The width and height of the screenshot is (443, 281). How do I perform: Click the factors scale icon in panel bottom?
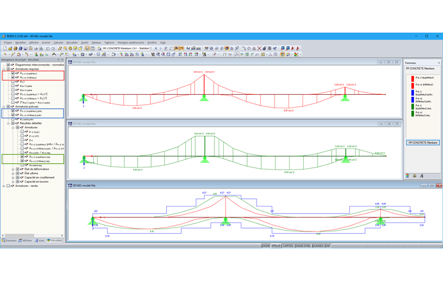click(414, 176)
